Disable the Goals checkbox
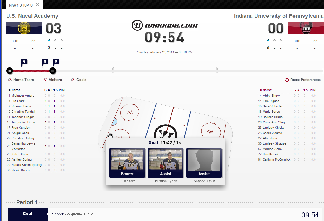Viewport: 324px width, 221px height. click(73, 80)
